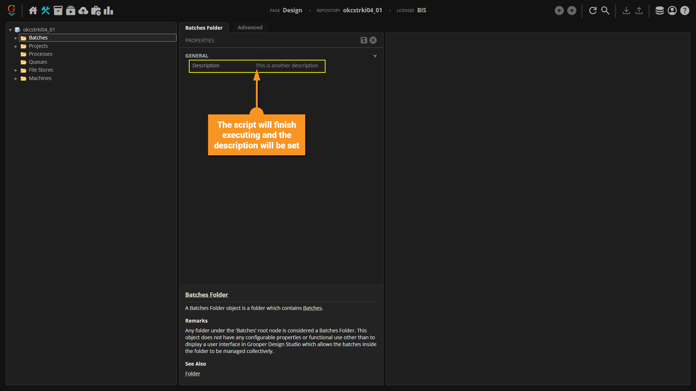Expand the File Stores tree node
The height and width of the screenshot is (391, 696).
(x=16, y=70)
